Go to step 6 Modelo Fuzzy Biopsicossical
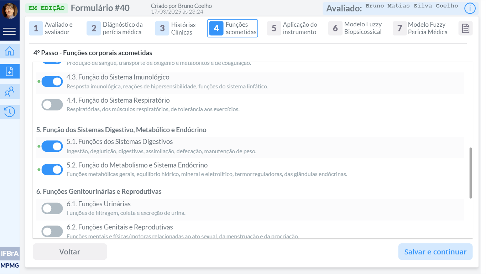Viewport: 486px width, 274px height. (x=355, y=29)
